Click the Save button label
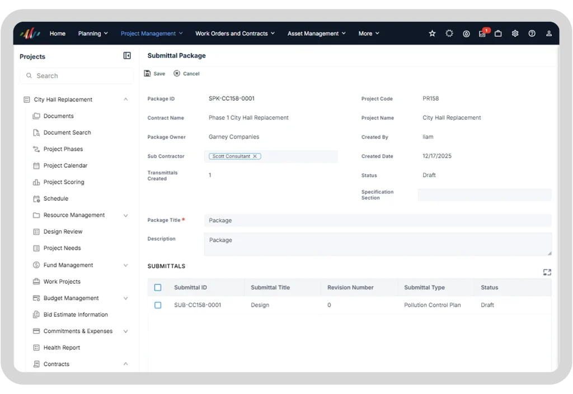The width and height of the screenshot is (573, 394). point(159,74)
